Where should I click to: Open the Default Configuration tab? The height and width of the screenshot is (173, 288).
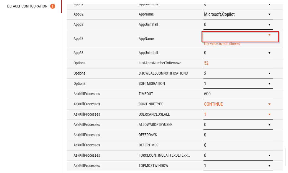point(27,6)
